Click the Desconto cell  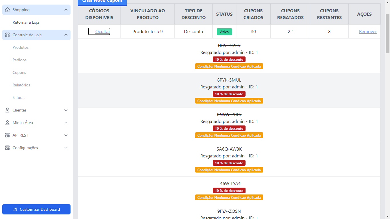tap(194, 31)
